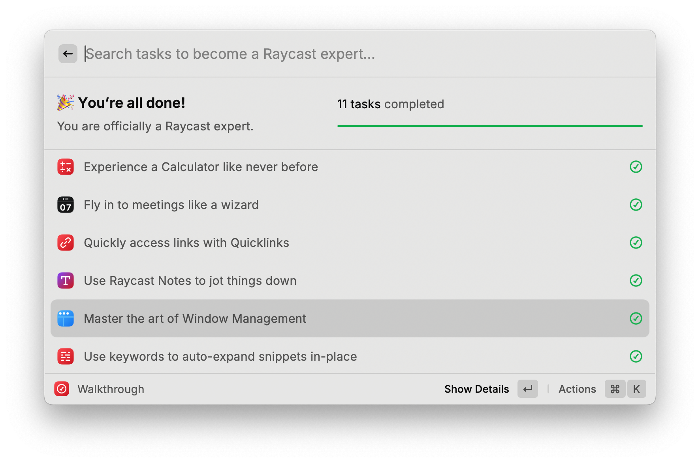Click 'You are officially a Raycast expert.'

(x=155, y=126)
